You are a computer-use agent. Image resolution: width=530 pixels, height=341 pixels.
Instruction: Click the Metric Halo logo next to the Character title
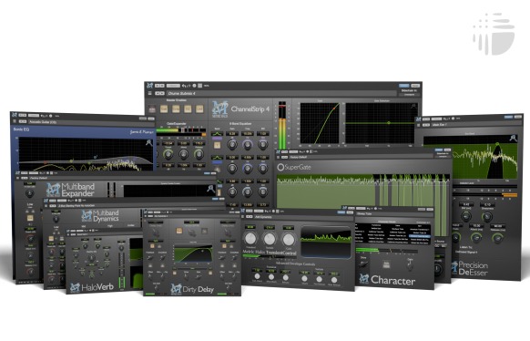click(x=363, y=279)
